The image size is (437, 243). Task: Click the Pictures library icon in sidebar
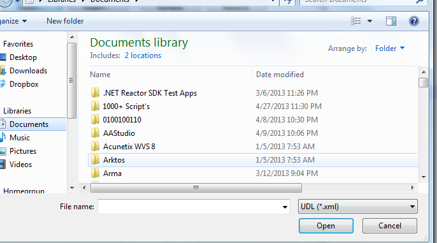pos(3,151)
